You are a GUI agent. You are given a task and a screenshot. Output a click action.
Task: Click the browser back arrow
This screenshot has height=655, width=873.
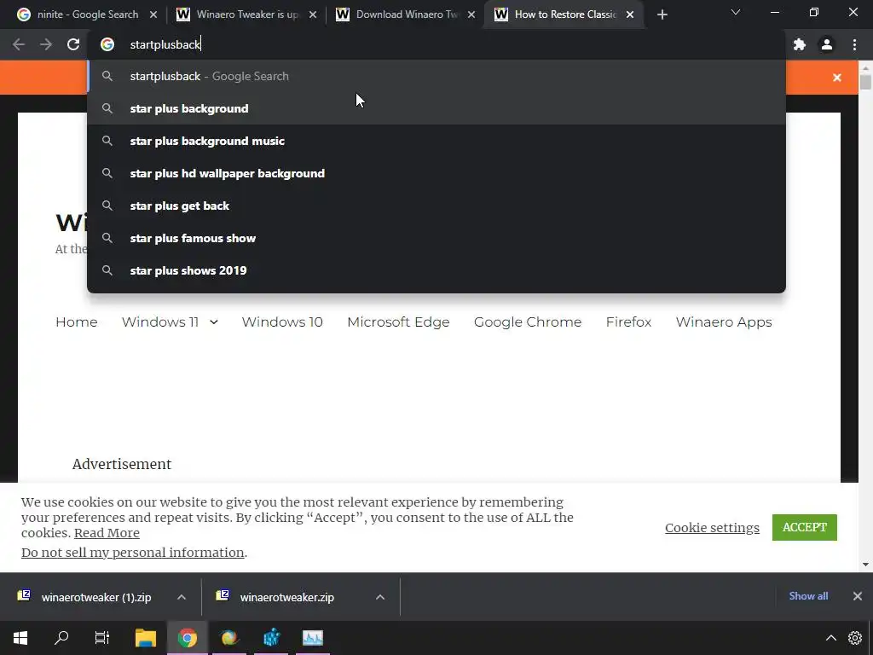[x=19, y=44]
